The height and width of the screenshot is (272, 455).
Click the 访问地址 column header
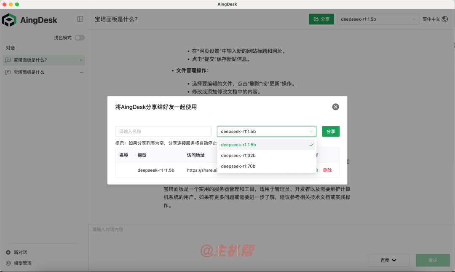click(x=195, y=155)
